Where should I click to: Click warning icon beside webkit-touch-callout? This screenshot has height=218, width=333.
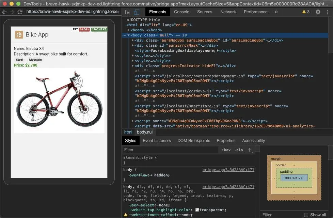(x=126, y=215)
